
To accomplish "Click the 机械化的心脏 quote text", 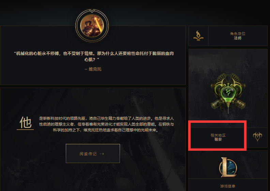I will pos(94,57).
